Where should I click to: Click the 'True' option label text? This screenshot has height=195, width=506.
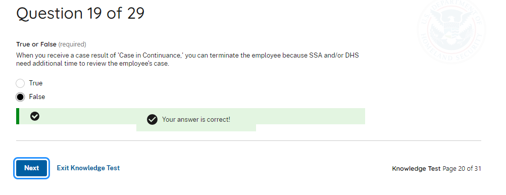(36, 83)
